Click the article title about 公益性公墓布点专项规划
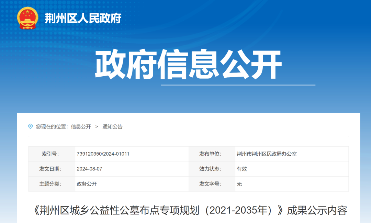This screenshot has height=223, width=371. coord(188,210)
